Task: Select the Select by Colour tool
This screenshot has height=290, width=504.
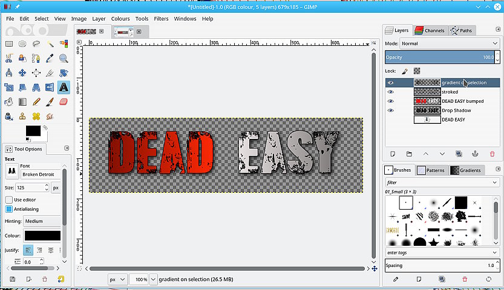Action: [64, 44]
